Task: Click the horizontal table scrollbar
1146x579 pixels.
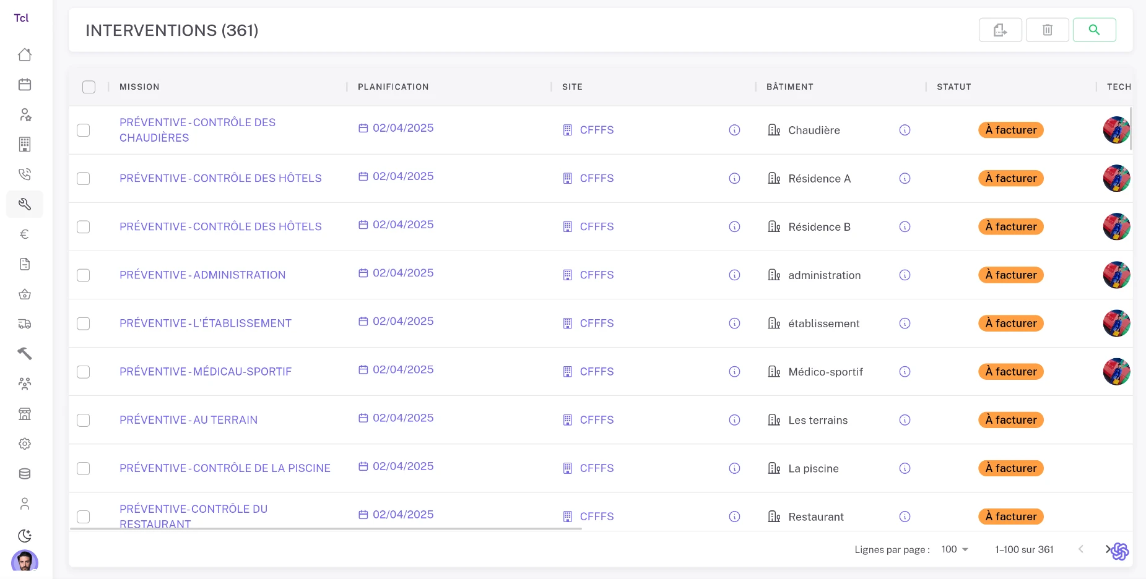Action: point(326,529)
